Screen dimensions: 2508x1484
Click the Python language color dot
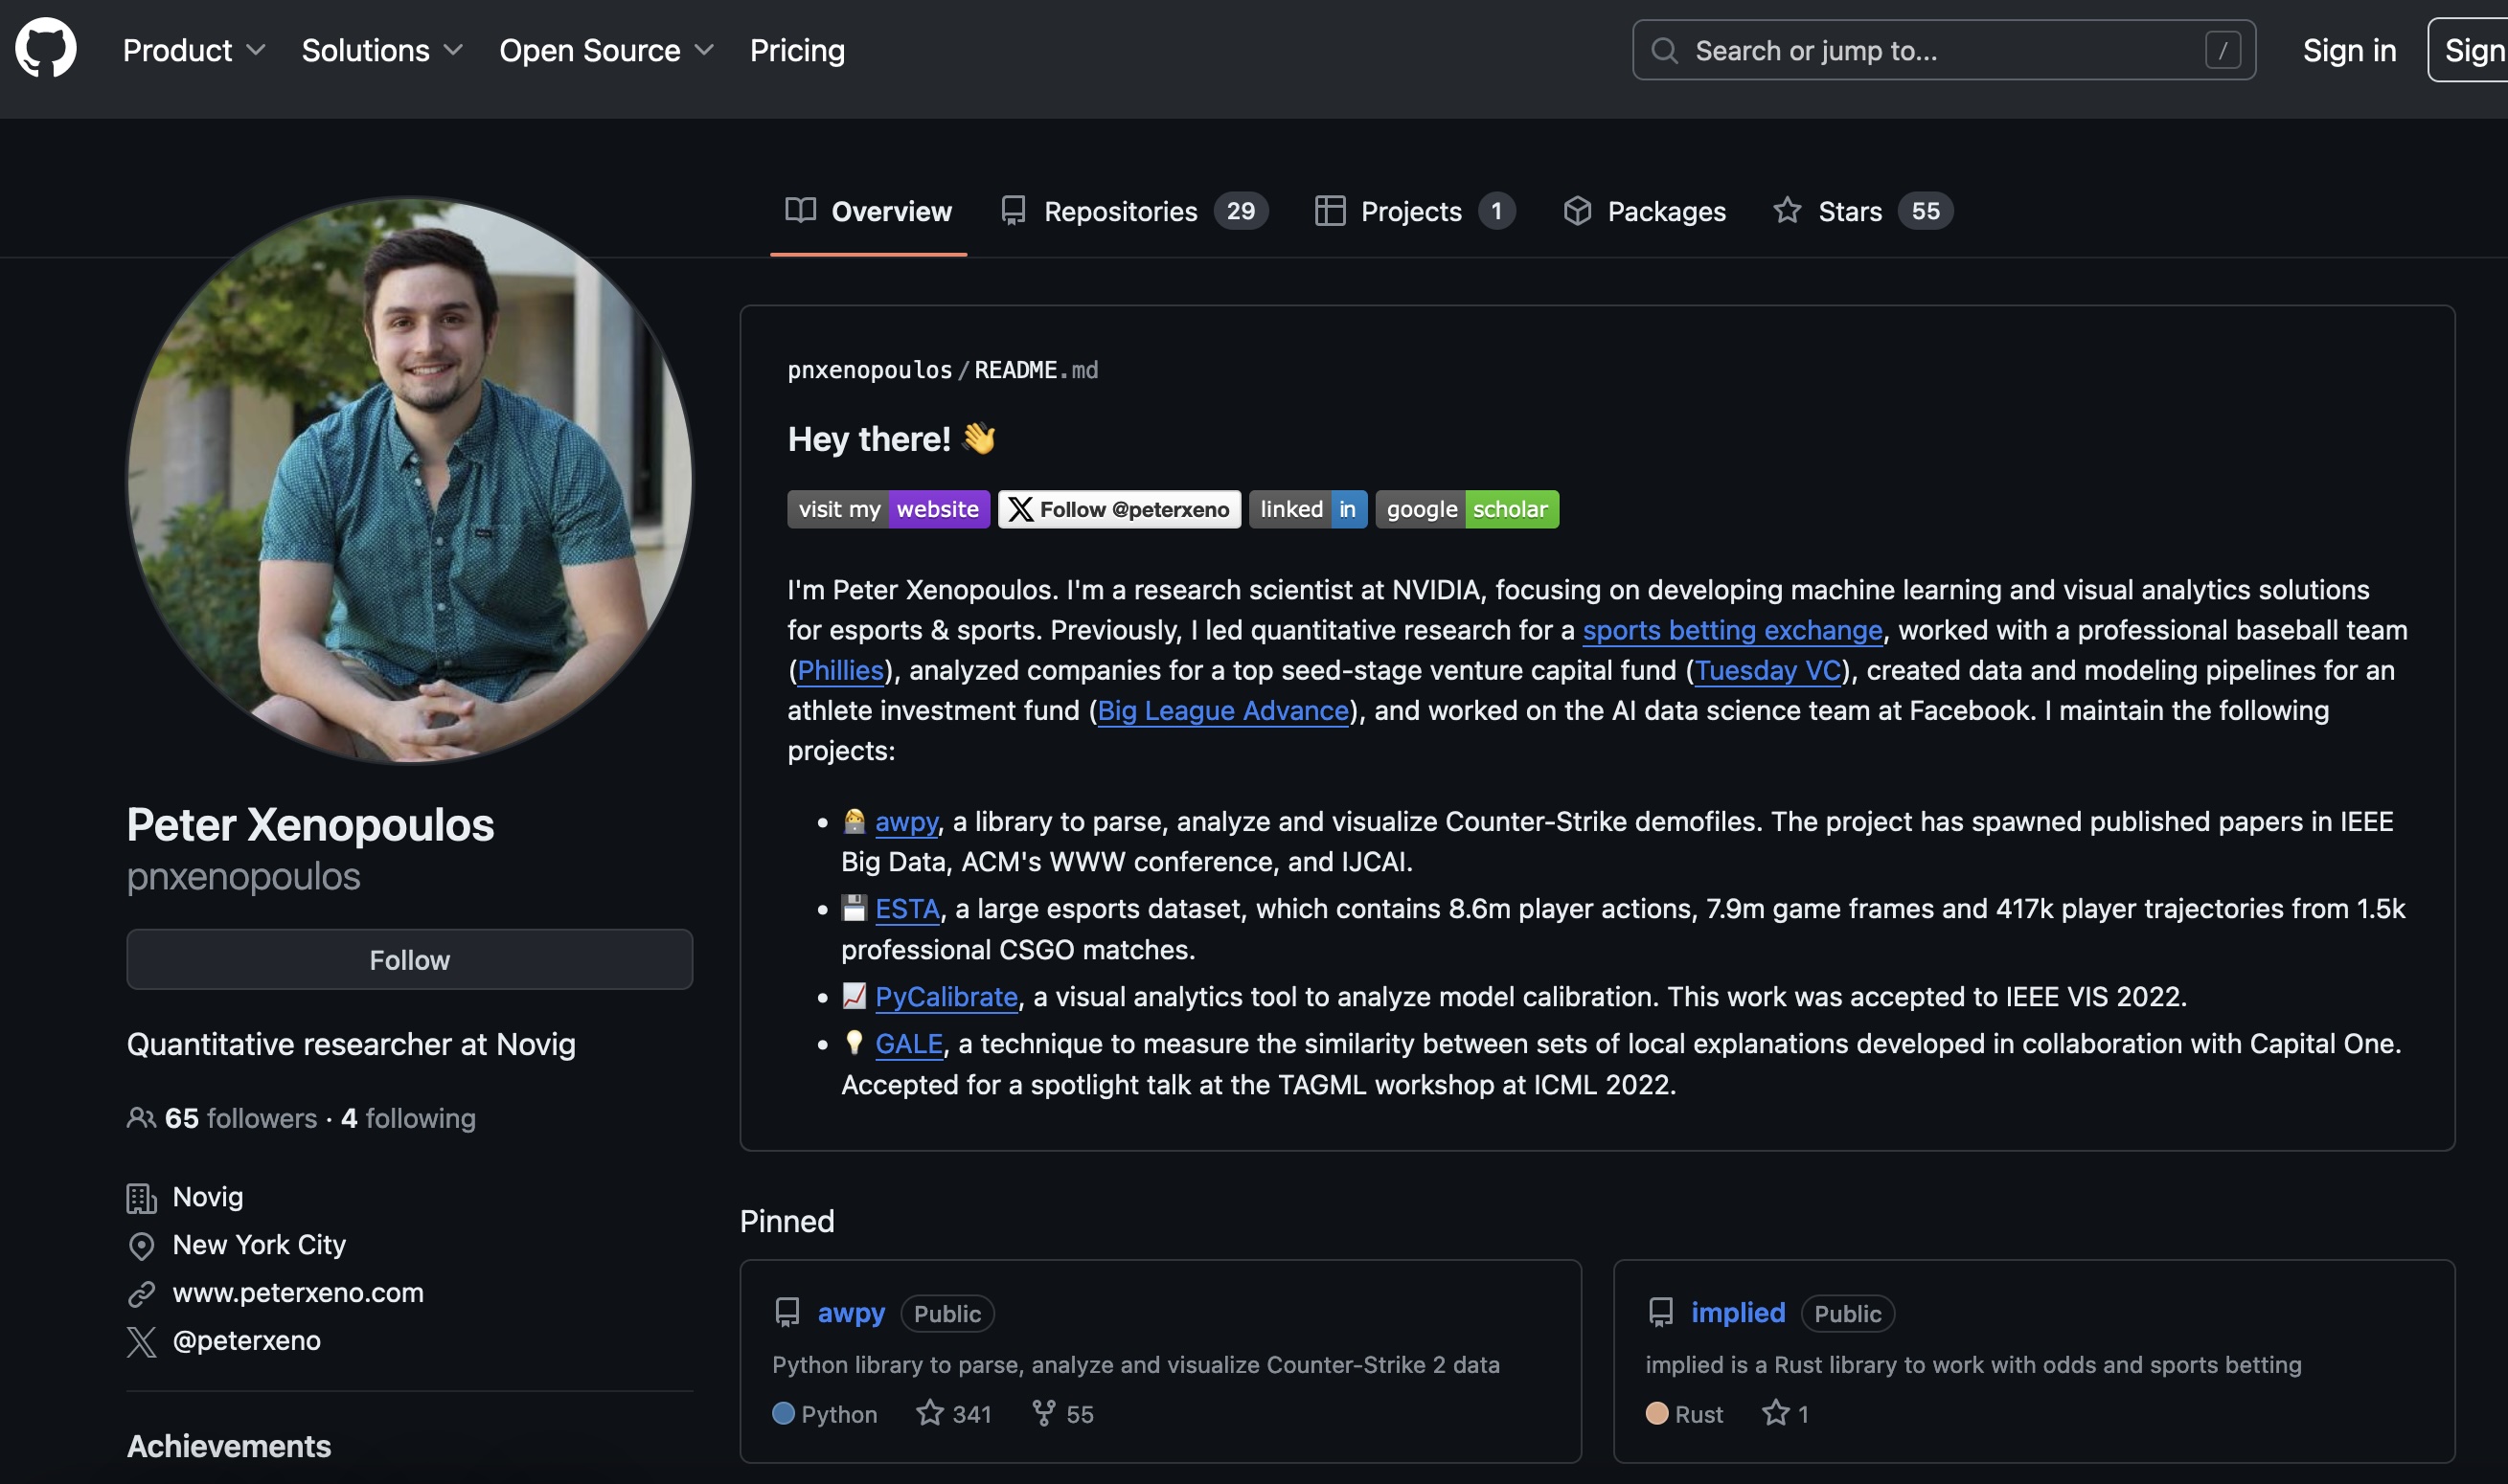(x=784, y=1413)
